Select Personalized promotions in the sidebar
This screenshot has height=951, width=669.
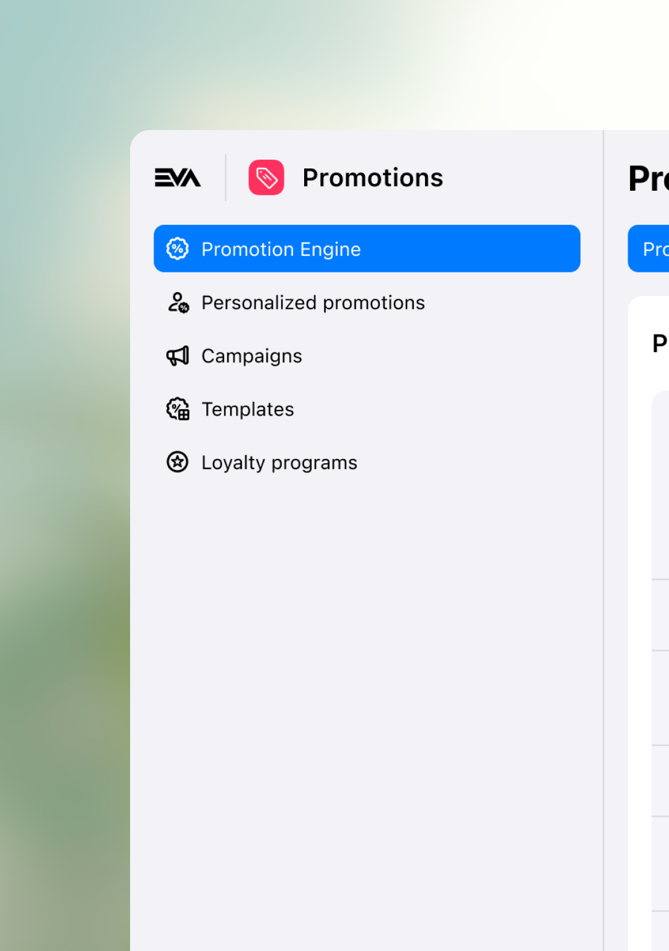click(313, 302)
